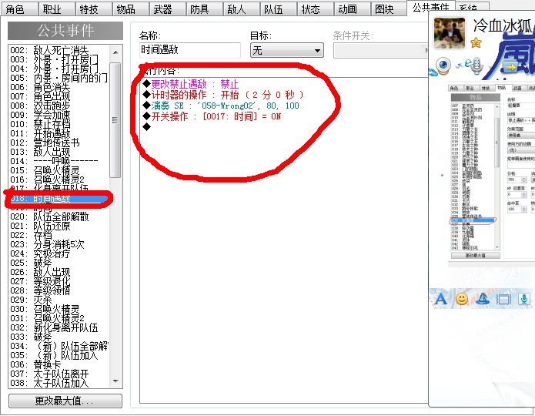Select event 028: 等级领悟
Screen dimensions: 535x416
pyautogui.click(x=59, y=290)
